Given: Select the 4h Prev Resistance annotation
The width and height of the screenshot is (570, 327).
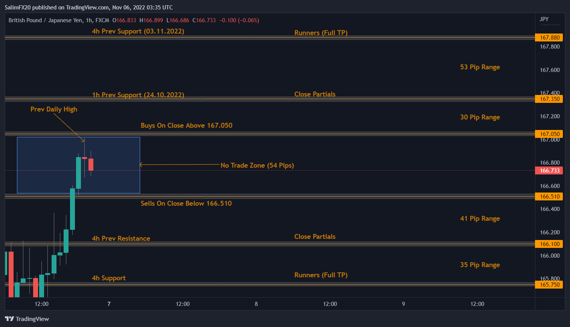Looking at the screenshot, I should 121,238.
